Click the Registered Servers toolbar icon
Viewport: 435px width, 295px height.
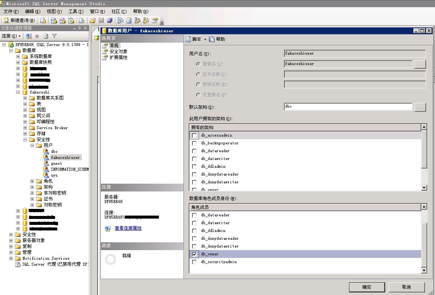point(121,20)
